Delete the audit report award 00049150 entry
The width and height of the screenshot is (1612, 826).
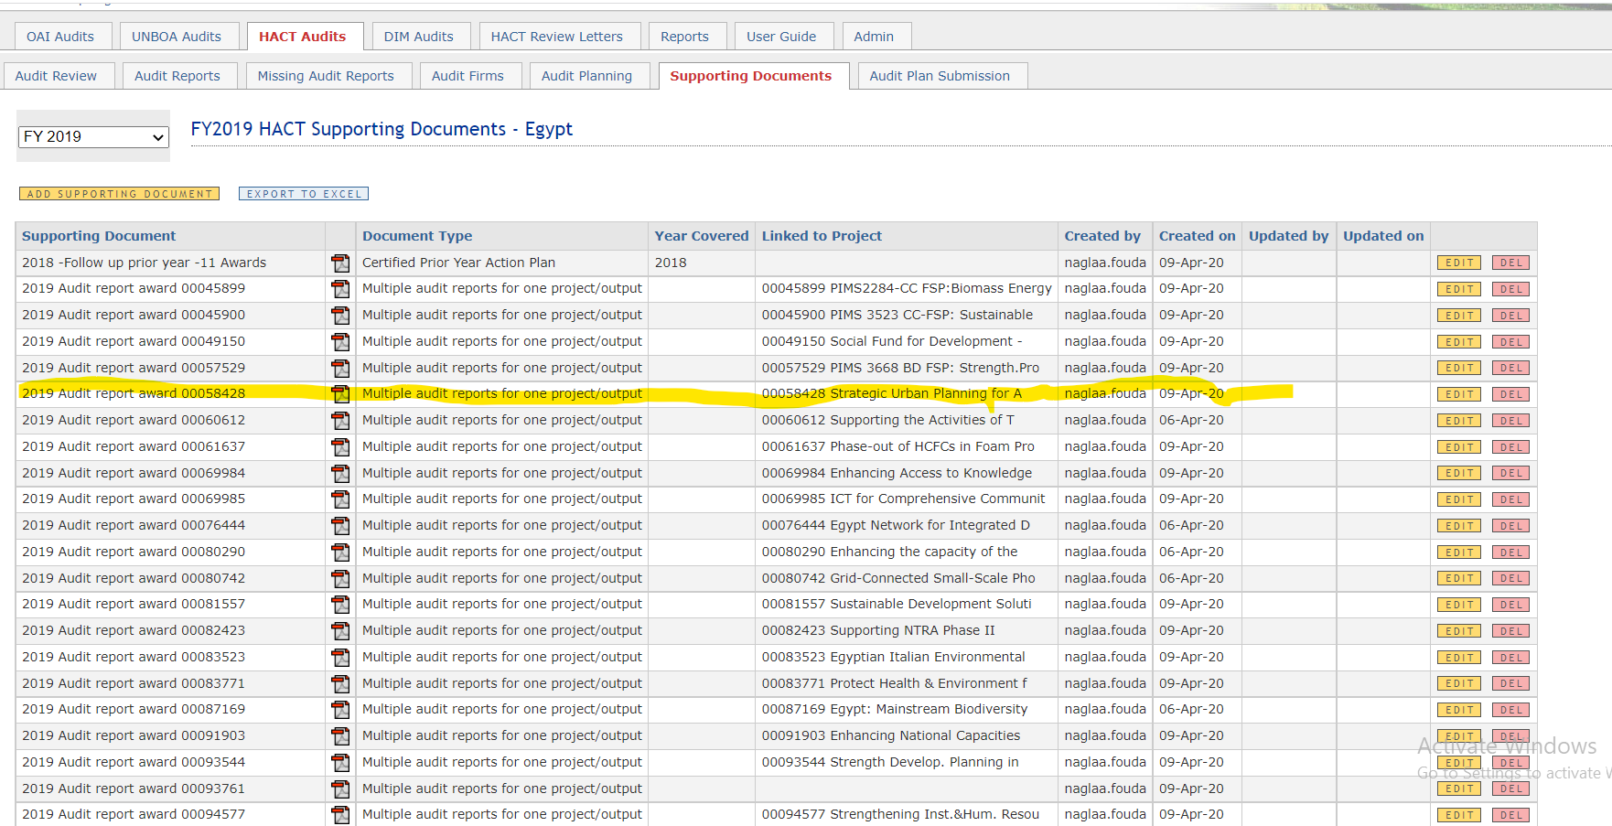pyautogui.click(x=1510, y=342)
